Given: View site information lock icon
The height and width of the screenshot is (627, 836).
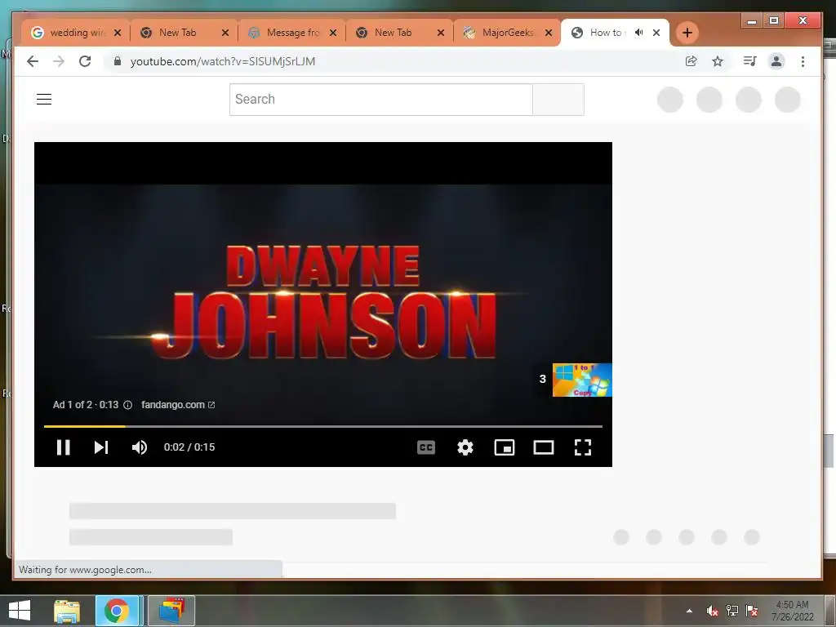Looking at the screenshot, I should (118, 61).
